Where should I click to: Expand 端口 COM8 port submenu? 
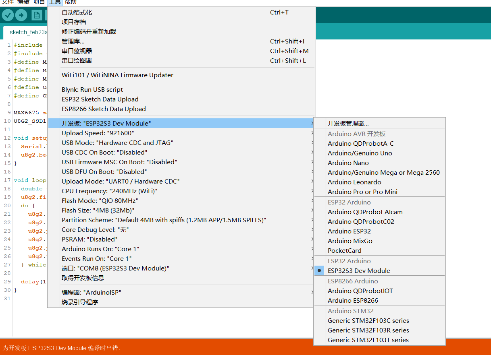pos(181,268)
